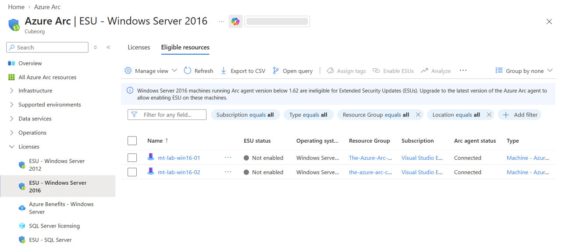Expand the Supported environments section
This screenshot has height=246, width=561.
coord(11,105)
